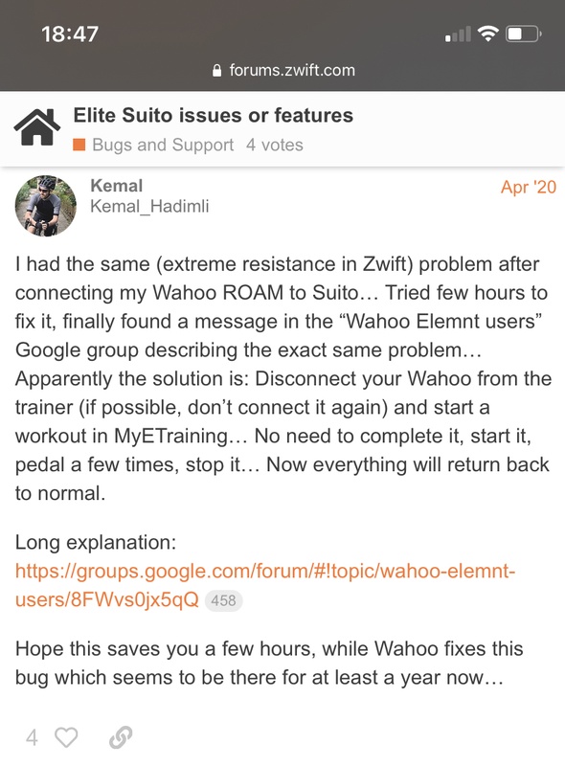Viewport: 565px width, 766px height.
Task: Select the orange Bugs and Support category square
Action: click(x=79, y=145)
